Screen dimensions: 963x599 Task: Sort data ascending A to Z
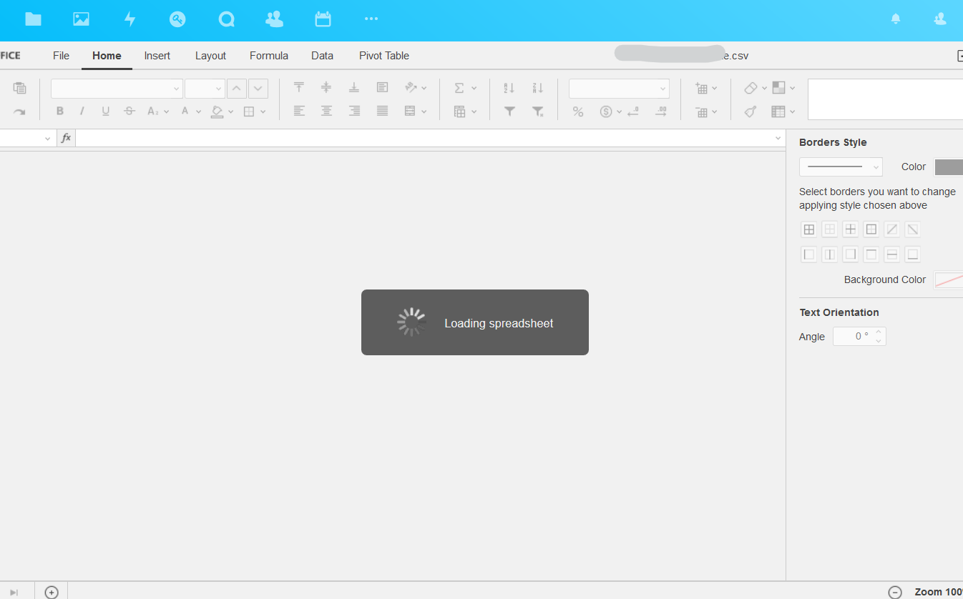click(509, 87)
